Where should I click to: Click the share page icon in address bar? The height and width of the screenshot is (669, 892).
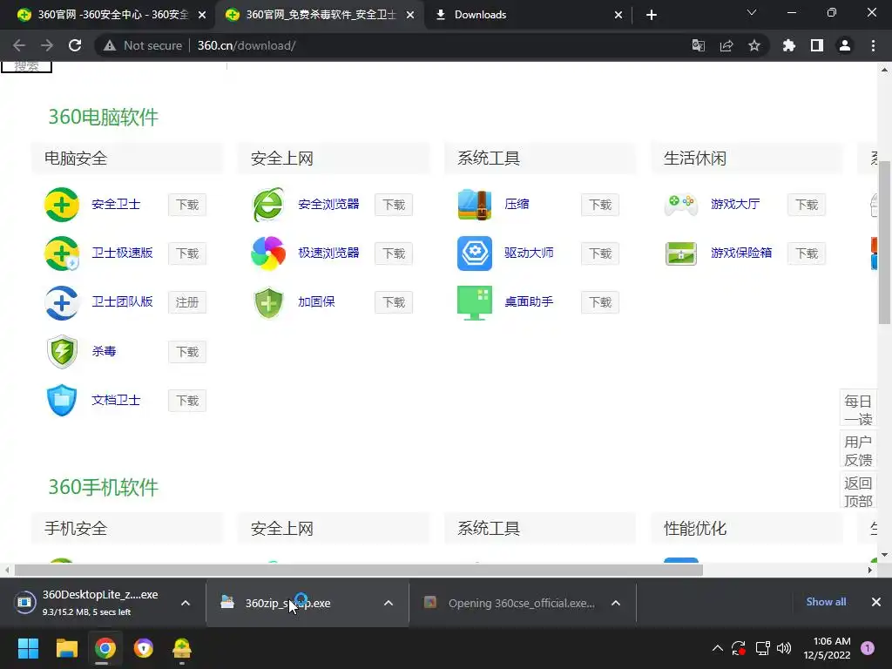726,45
